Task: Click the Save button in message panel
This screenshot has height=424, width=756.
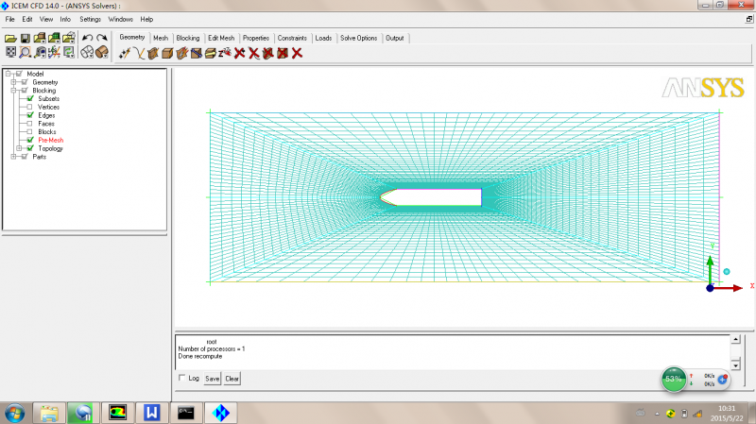Action: tap(213, 379)
